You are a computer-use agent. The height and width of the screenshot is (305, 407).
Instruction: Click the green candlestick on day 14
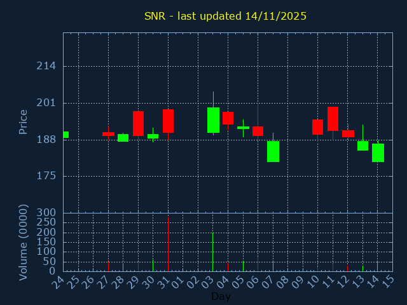(x=378, y=152)
